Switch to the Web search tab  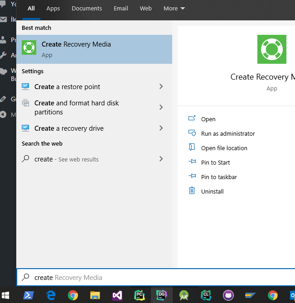[x=145, y=9]
